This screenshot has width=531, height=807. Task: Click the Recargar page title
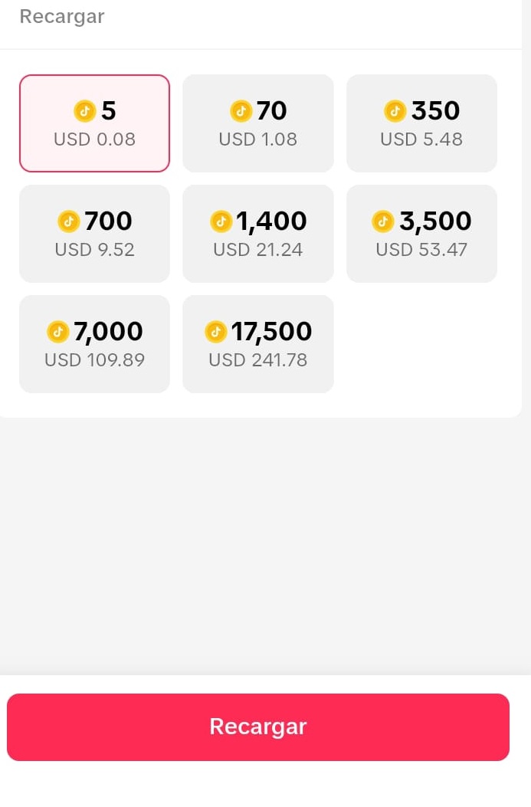[x=61, y=16]
